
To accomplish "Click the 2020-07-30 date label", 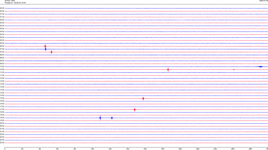I will point(264,1).
